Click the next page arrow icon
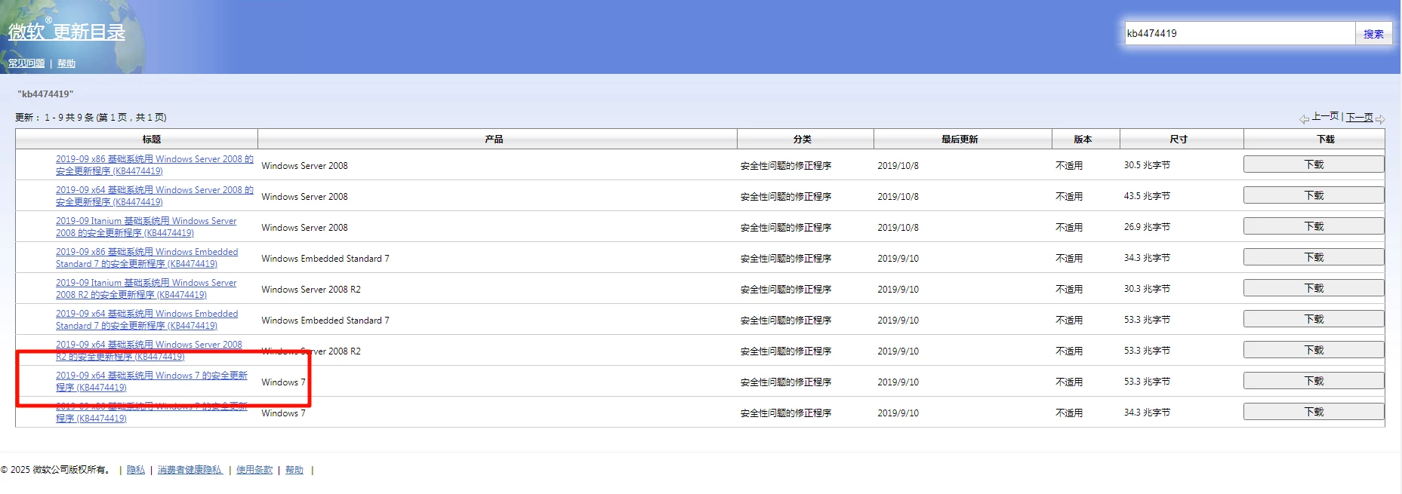This screenshot has height=494, width=1402. point(1380,119)
